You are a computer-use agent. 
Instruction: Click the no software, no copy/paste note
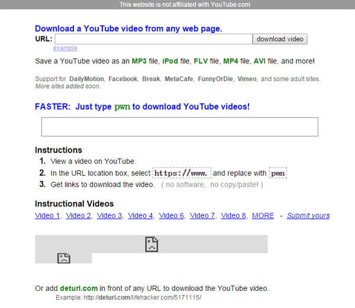pyautogui.click(x=212, y=185)
